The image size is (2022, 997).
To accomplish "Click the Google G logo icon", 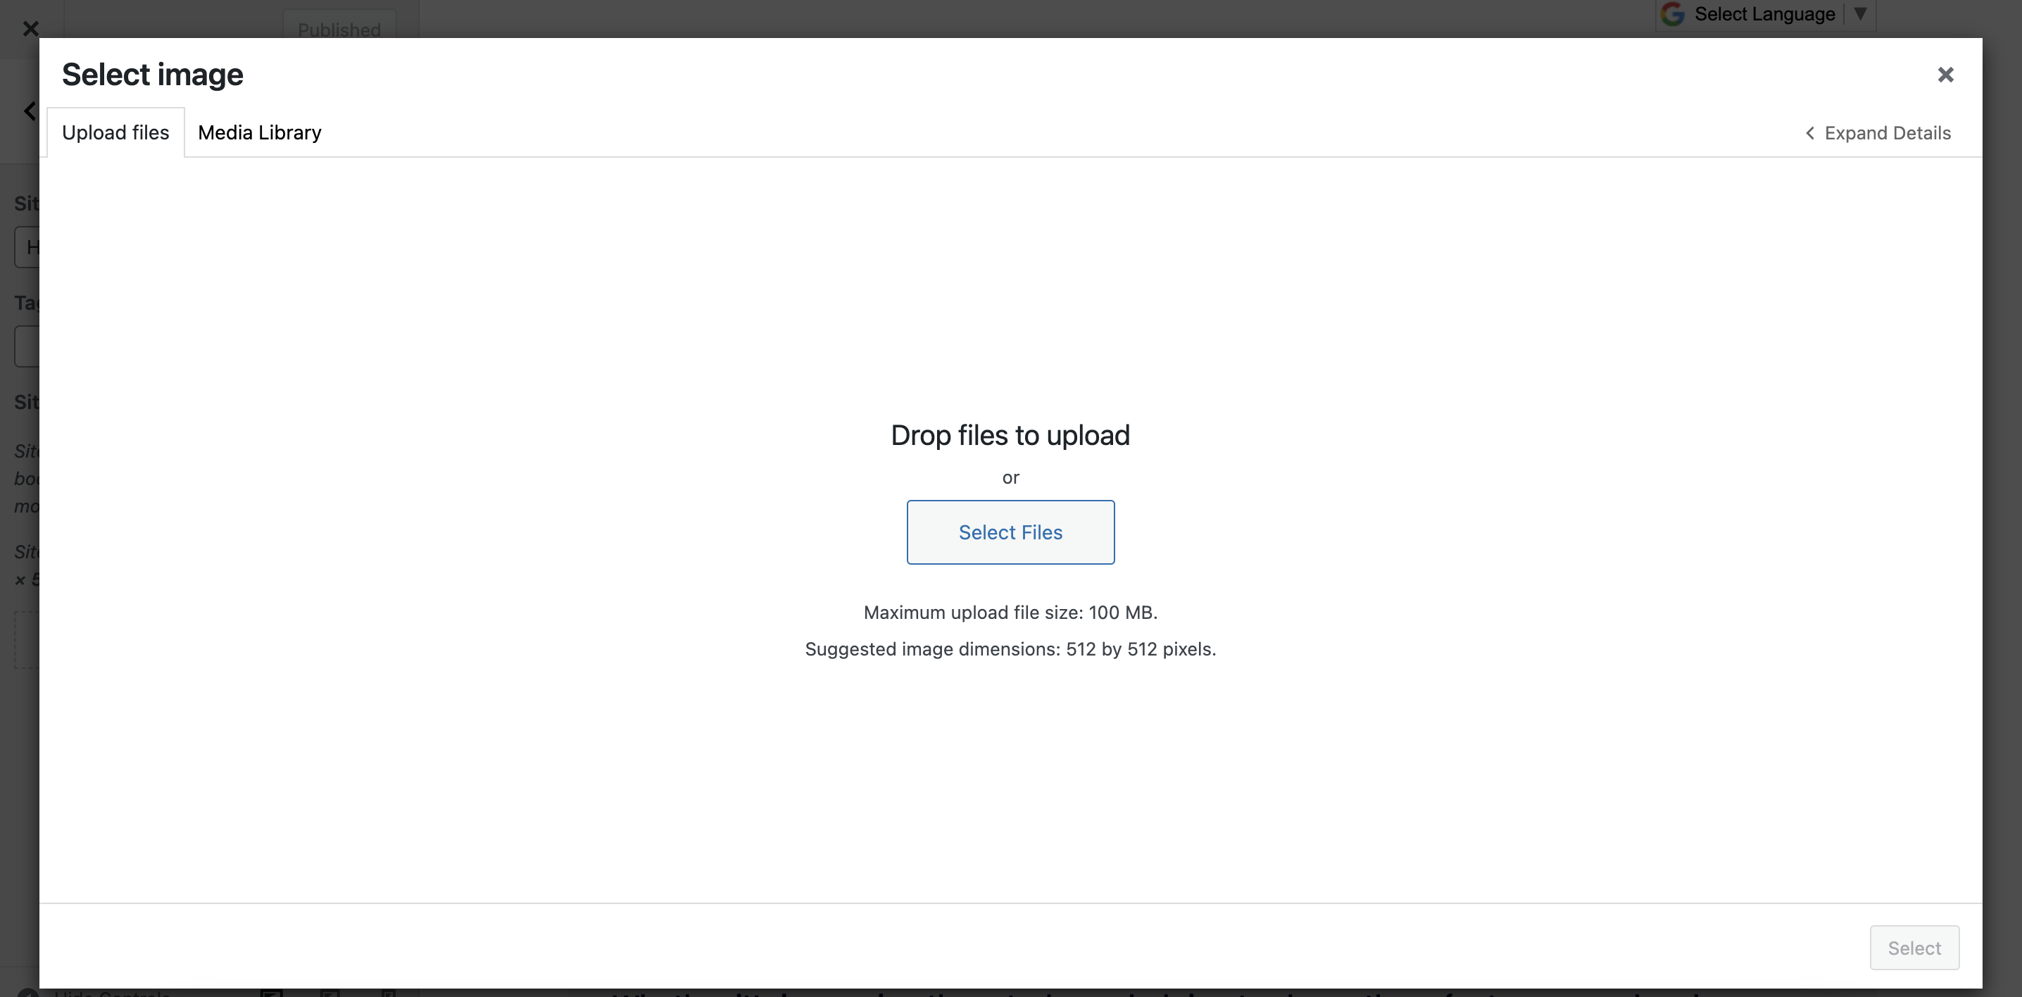I will point(1673,13).
